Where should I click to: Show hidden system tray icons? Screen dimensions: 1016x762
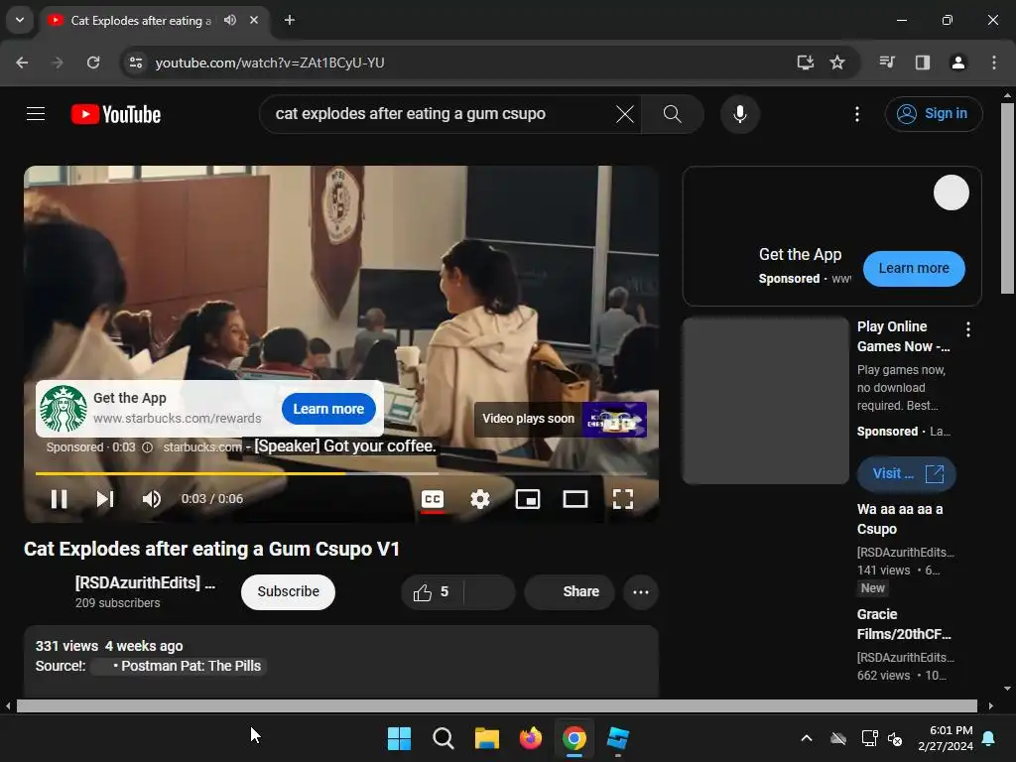click(807, 738)
